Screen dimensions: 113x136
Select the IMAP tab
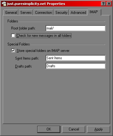(x=94, y=12)
